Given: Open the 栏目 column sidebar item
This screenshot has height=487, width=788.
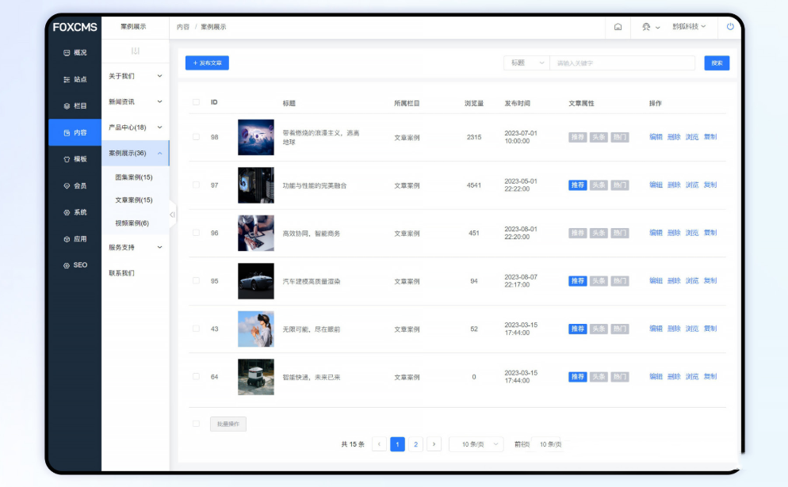Looking at the screenshot, I should pyautogui.click(x=75, y=106).
